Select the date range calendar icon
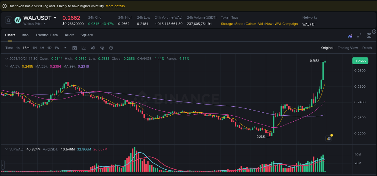The width and height of the screenshot is (377, 176). coord(74,48)
